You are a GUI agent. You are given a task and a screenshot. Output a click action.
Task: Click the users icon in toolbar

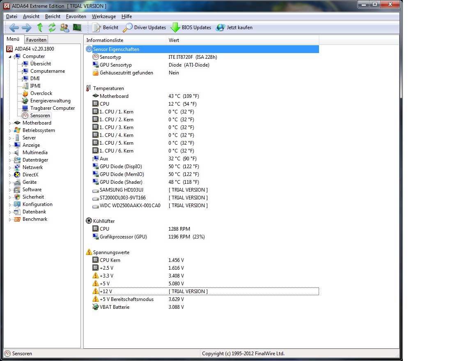64,28
